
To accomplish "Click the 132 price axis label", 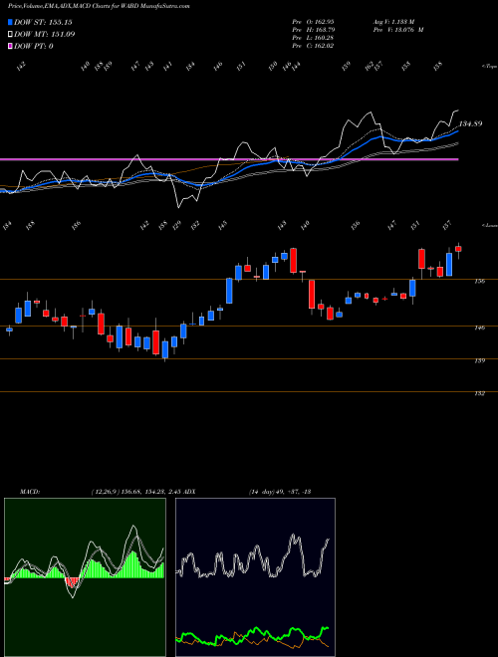I will click(x=479, y=393).
